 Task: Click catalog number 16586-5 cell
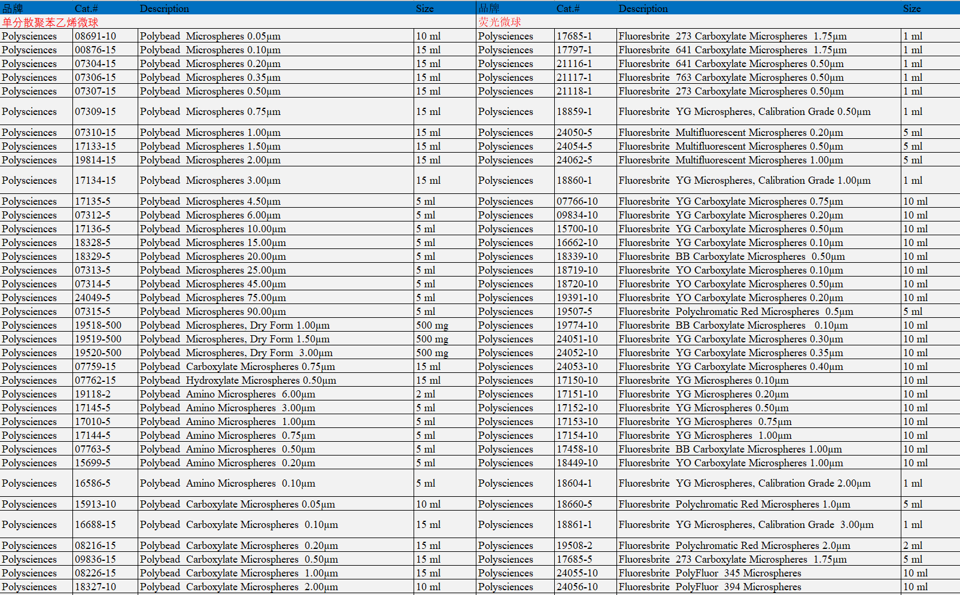pyautogui.click(x=93, y=483)
